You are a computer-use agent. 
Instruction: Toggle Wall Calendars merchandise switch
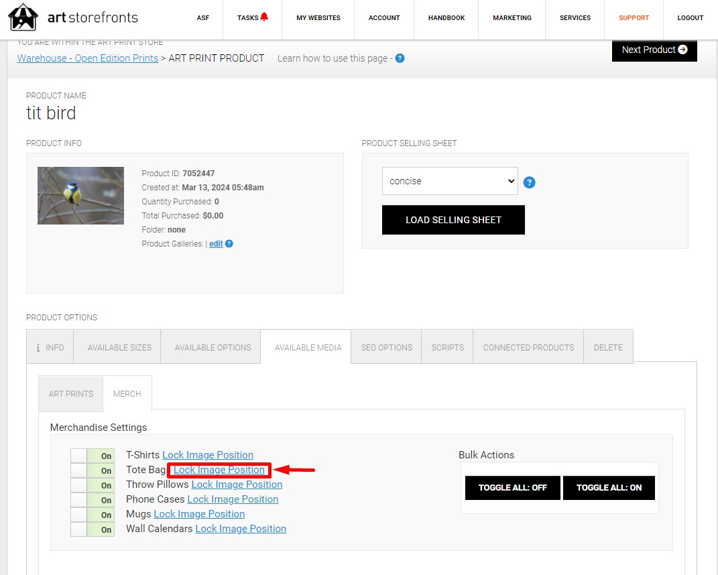click(x=93, y=529)
